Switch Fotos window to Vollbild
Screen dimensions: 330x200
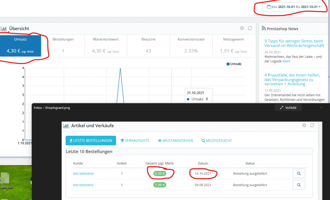pyautogui.click(x=288, y=107)
